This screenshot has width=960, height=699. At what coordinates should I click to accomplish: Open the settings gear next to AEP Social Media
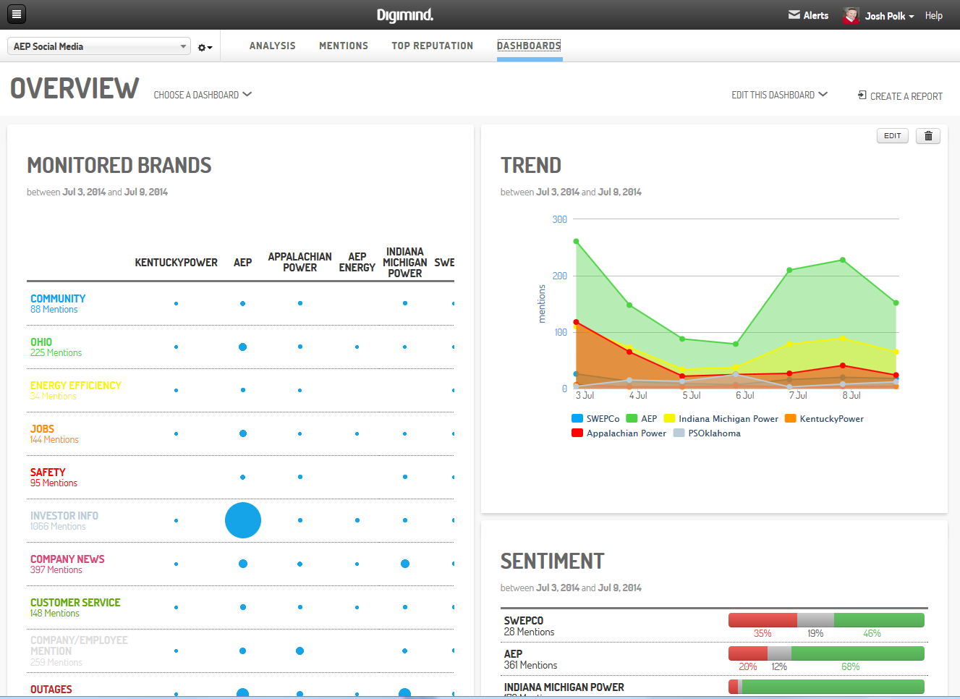pyautogui.click(x=200, y=46)
